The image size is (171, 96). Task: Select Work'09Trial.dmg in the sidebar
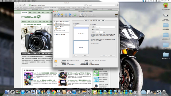point(62,34)
